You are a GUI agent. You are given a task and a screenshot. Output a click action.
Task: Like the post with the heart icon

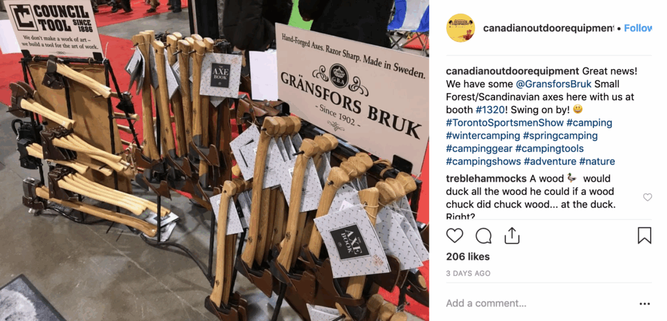tap(454, 235)
